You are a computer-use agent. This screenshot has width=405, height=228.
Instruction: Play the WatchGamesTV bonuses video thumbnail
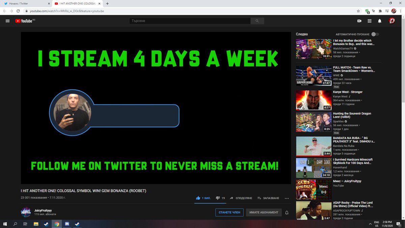[314, 49]
